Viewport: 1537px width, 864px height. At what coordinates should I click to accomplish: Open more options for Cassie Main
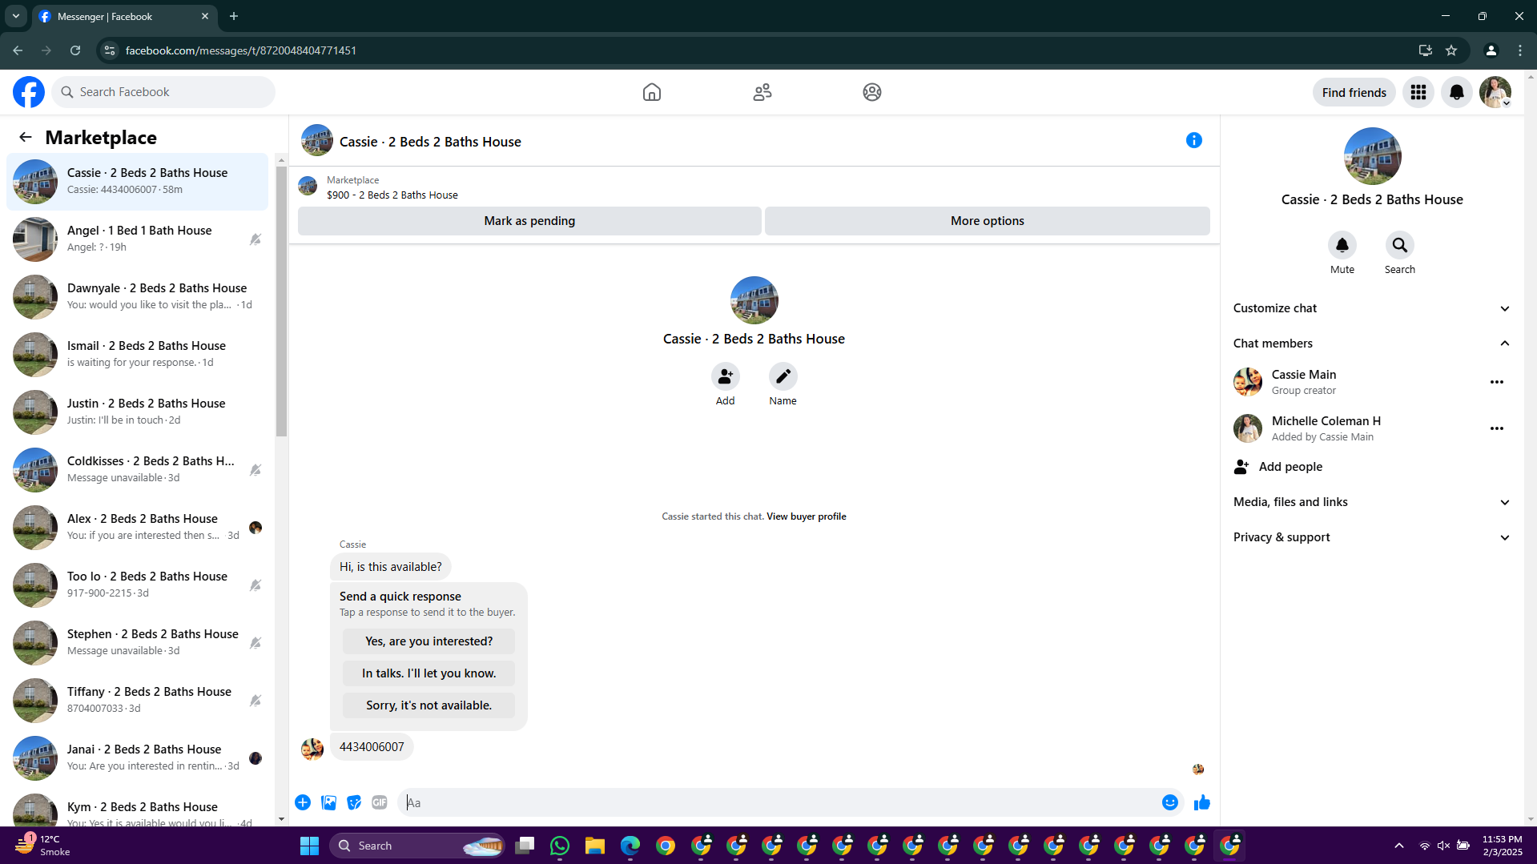click(x=1497, y=382)
